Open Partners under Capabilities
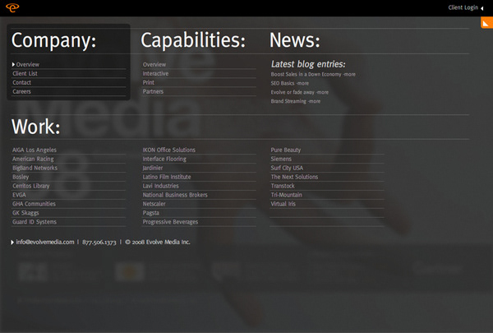This screenshot has height=333, width=493. tap(153, 91)
